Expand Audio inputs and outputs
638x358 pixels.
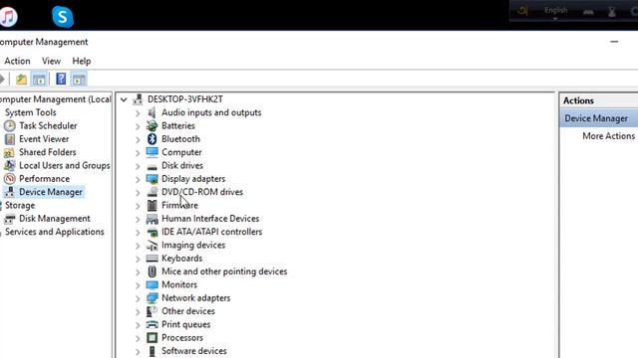pyautogui.click(x=138, y=112)
